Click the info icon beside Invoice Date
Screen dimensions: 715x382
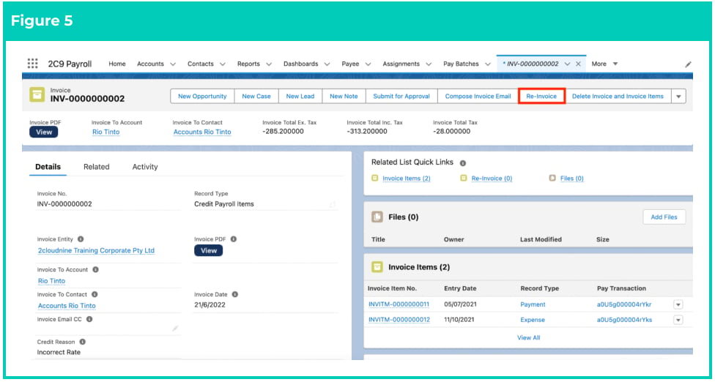pos(234,295)
